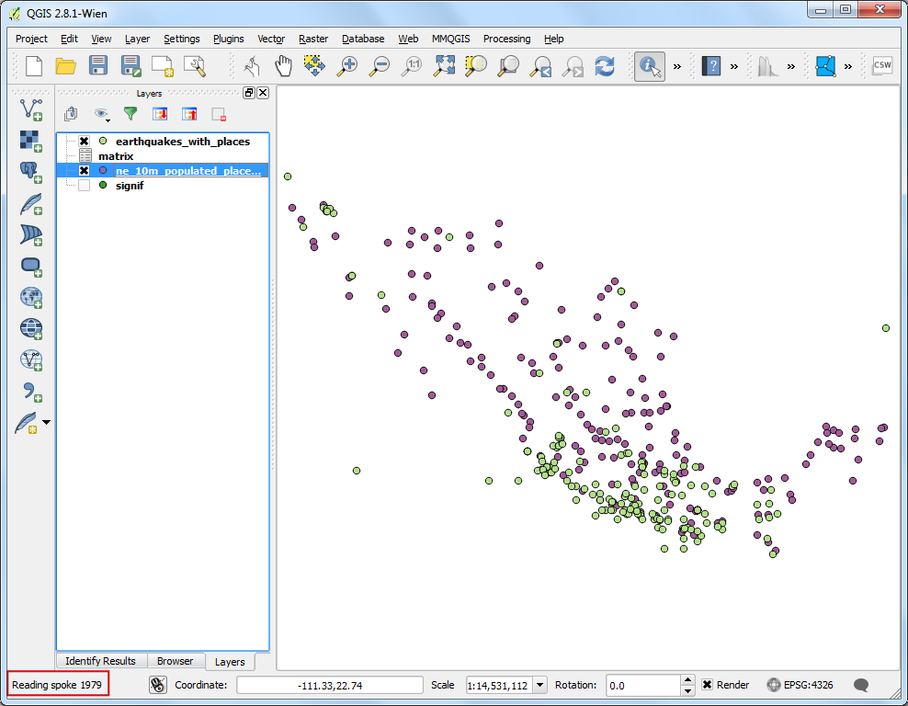Image resolution: width=908 pixels, height=706 pixels.
Task: Select the Zoom Out magnifier tool
Action: [380, 66]
